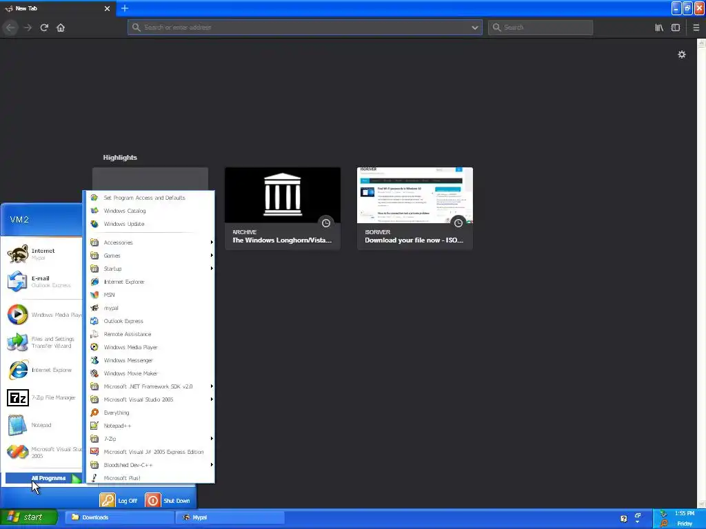This screenshot has width=706, height=529.
Task: Open Files and Settings Transfer Wizard
Action: (43, 342)
